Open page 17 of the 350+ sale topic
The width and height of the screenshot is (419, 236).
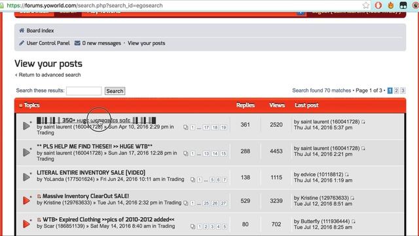206,127
